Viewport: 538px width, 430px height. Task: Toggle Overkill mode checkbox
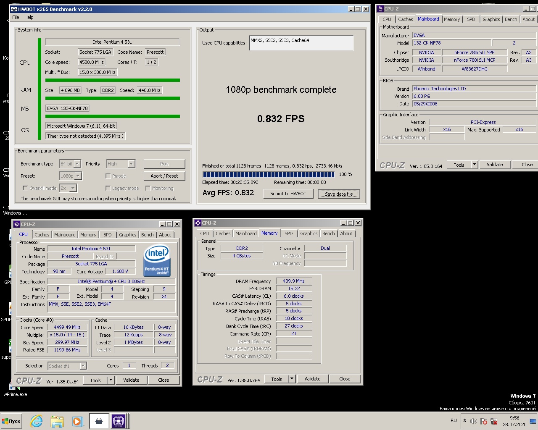coord(25,188)
